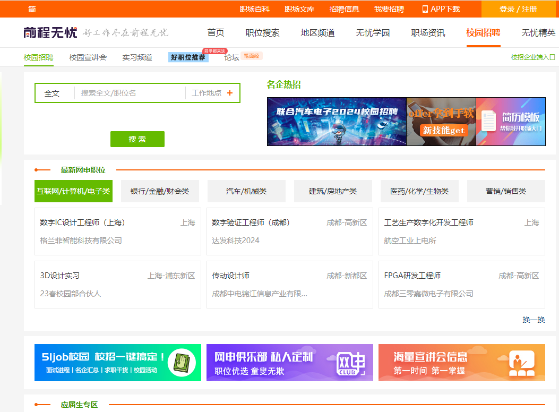Select 互联网/计算机/电子类 category tab

(x=73, y=191)
